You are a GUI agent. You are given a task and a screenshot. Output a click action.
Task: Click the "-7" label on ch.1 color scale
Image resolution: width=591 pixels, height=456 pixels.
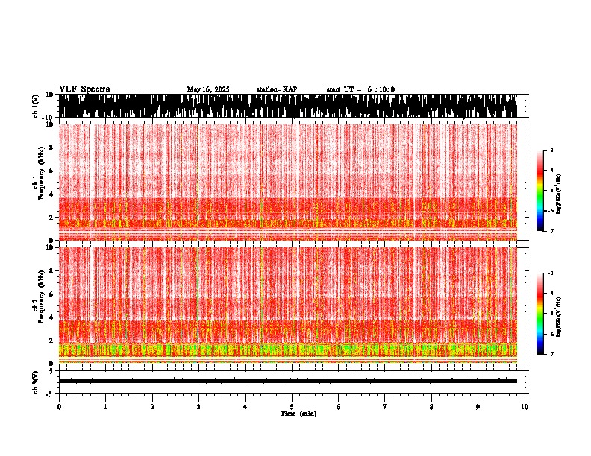(550, 231)
